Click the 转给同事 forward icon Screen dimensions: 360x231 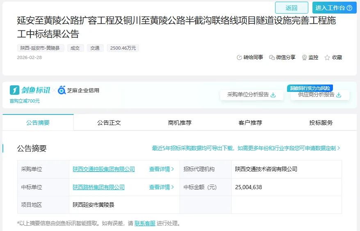point(239,58)
